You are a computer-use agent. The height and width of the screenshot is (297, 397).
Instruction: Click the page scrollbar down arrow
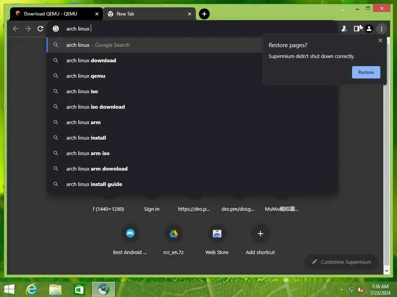coord(387,271)
